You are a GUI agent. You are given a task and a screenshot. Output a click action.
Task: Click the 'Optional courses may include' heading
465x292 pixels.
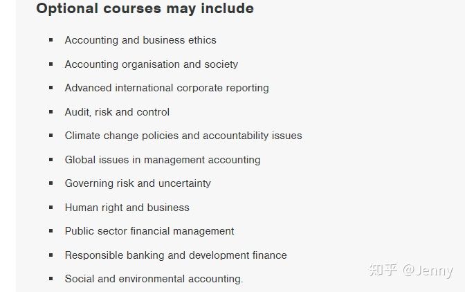[x=145, y=8]
